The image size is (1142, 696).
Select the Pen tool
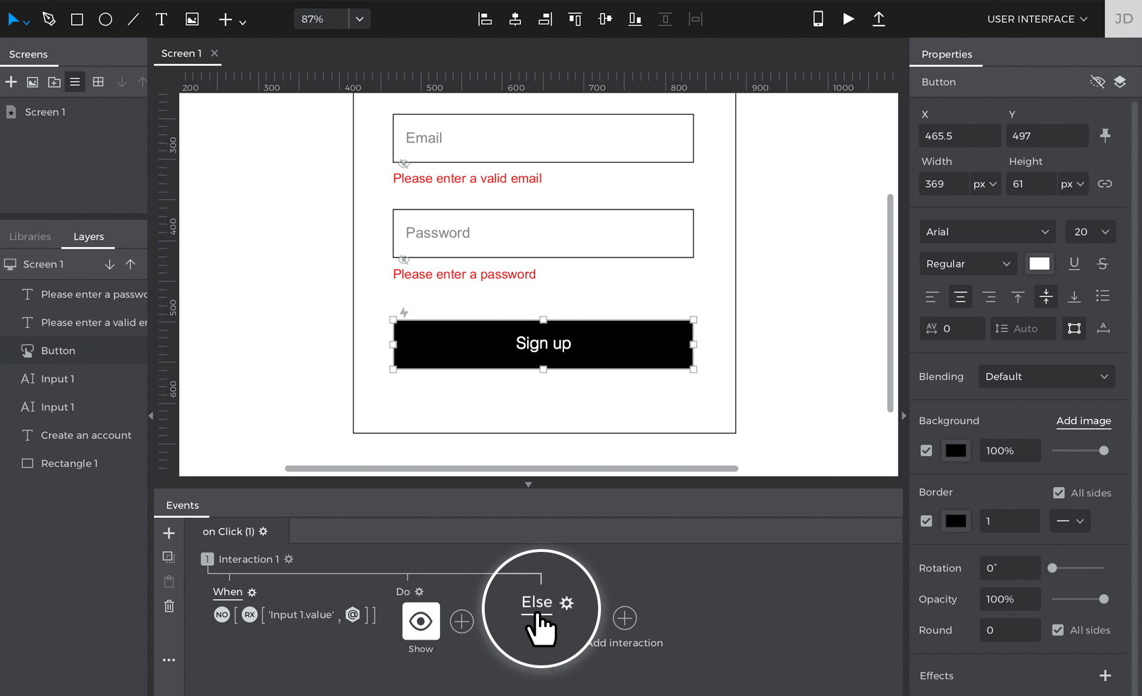click(x=49, y=19)
